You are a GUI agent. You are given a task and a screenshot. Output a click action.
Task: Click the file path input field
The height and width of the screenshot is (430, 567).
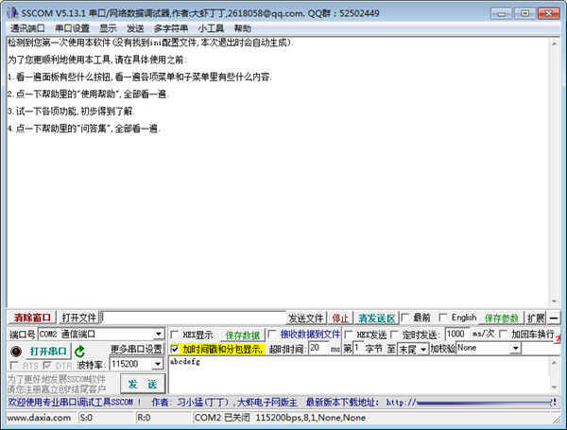tap(193, 318)
